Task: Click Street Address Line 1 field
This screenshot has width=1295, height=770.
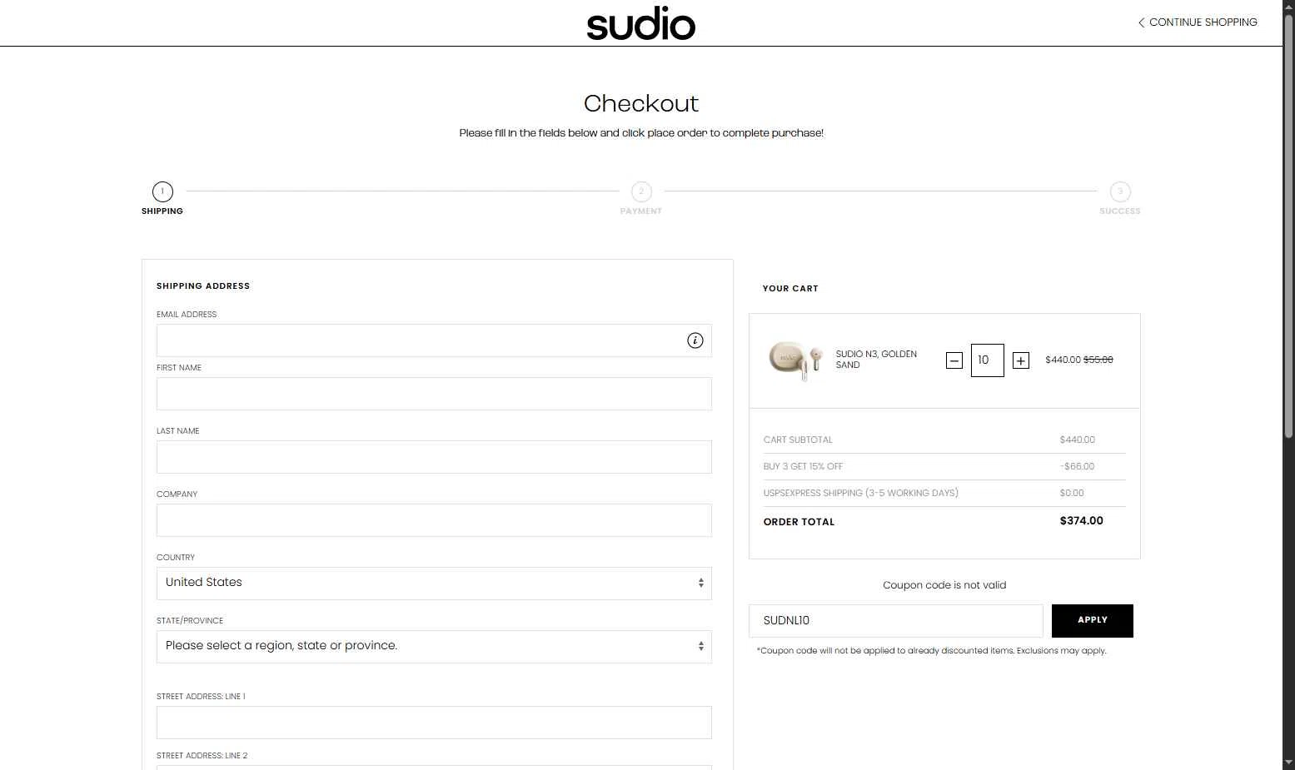Action: (434, 723)
